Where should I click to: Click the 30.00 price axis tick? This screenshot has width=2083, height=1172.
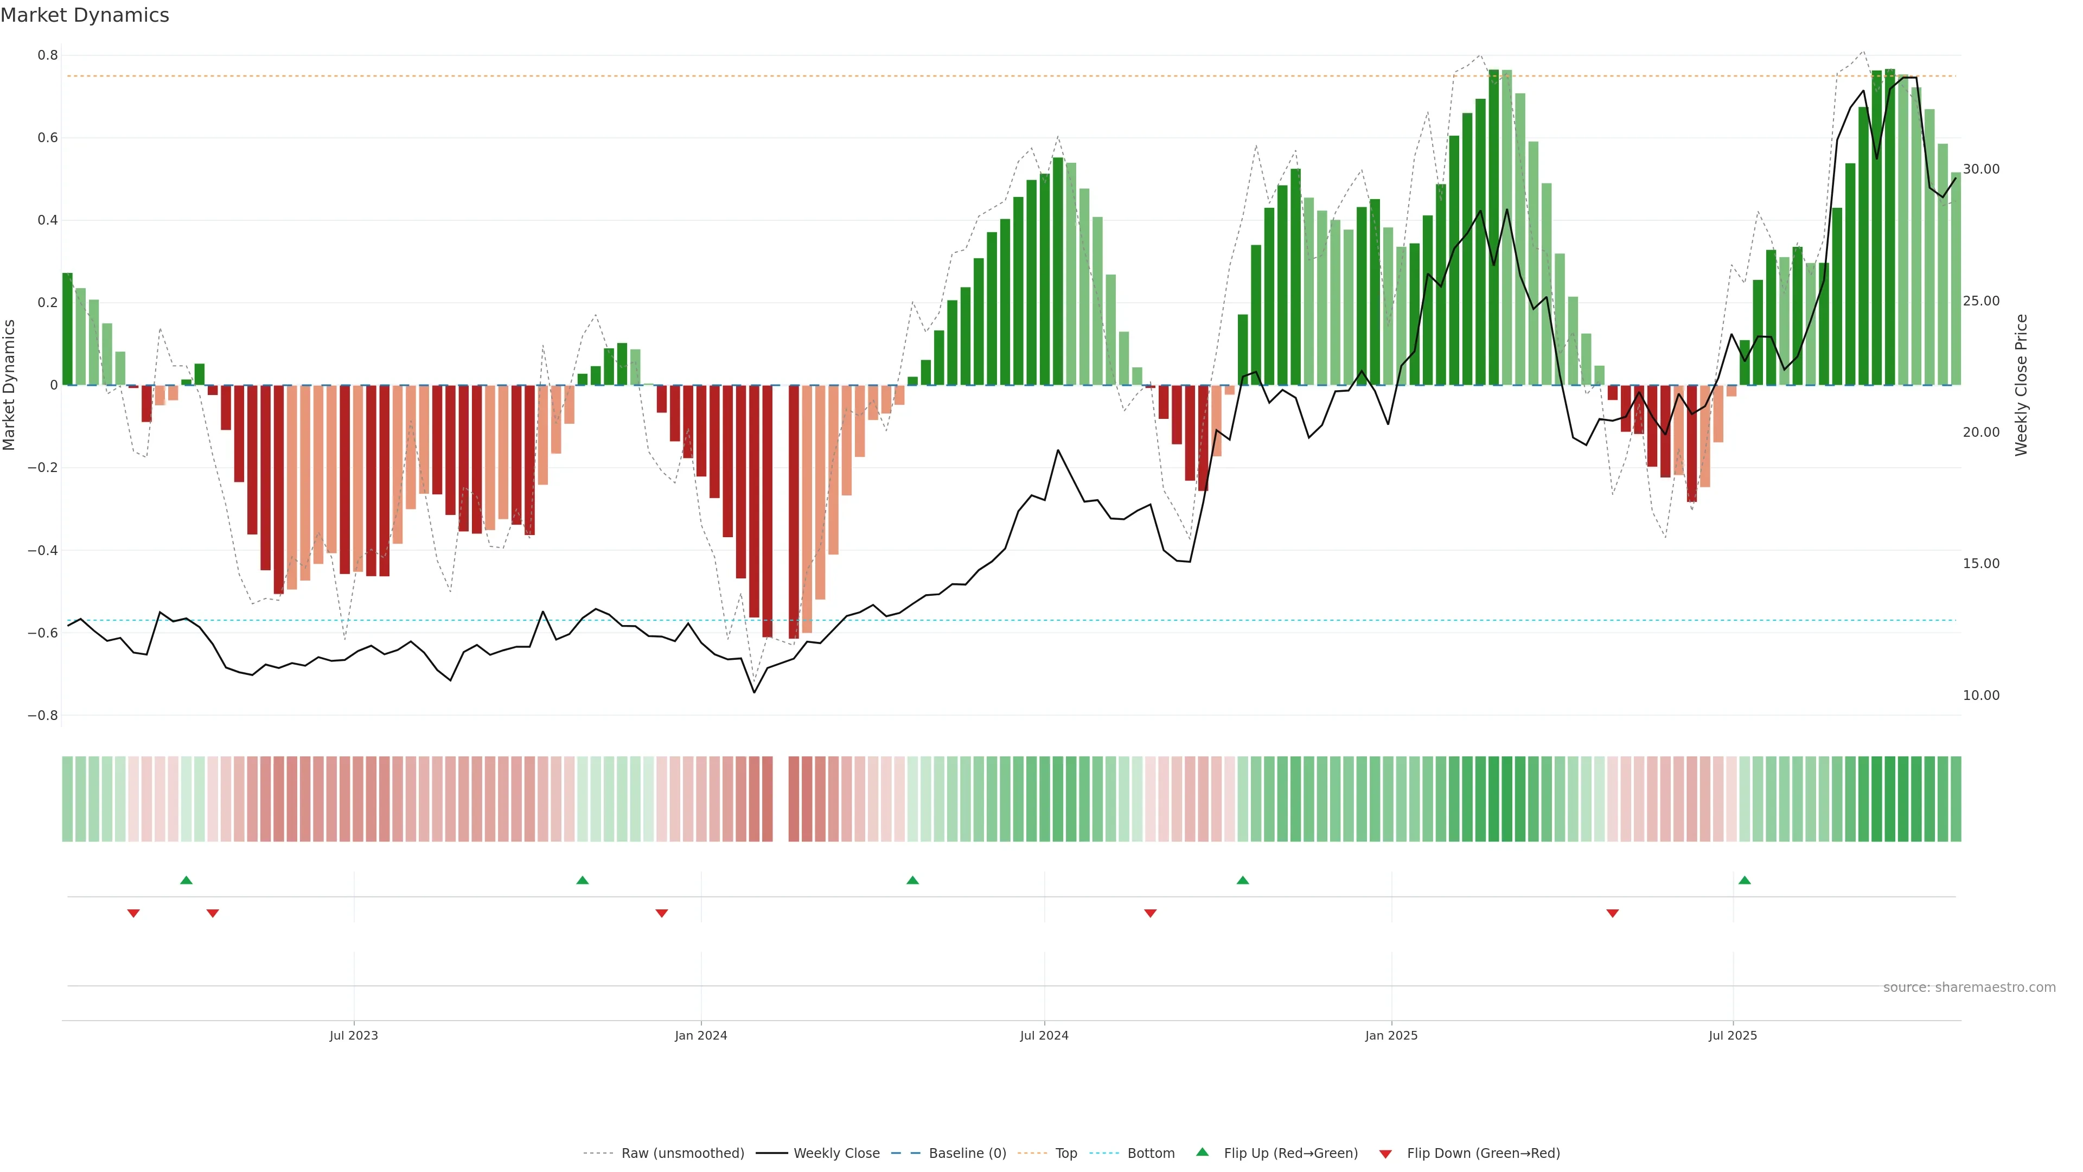coord(1980,169)
